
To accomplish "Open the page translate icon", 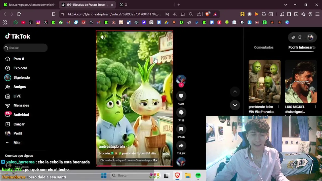I will [175, 14].
